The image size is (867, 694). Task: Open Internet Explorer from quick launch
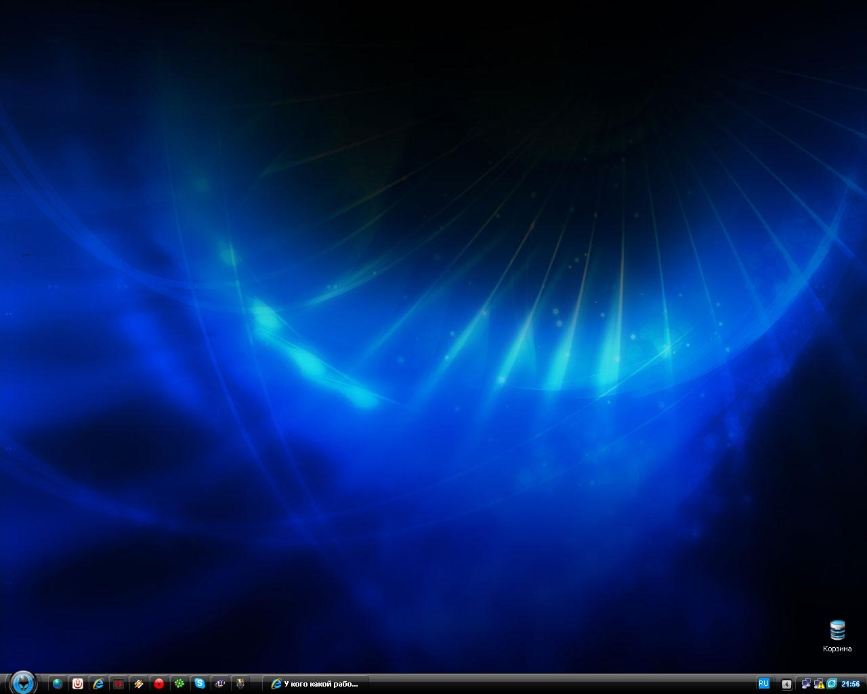[x=98, y=684]
